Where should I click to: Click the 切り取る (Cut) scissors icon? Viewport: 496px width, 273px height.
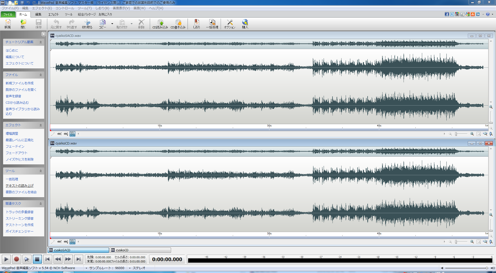[87, 24]
